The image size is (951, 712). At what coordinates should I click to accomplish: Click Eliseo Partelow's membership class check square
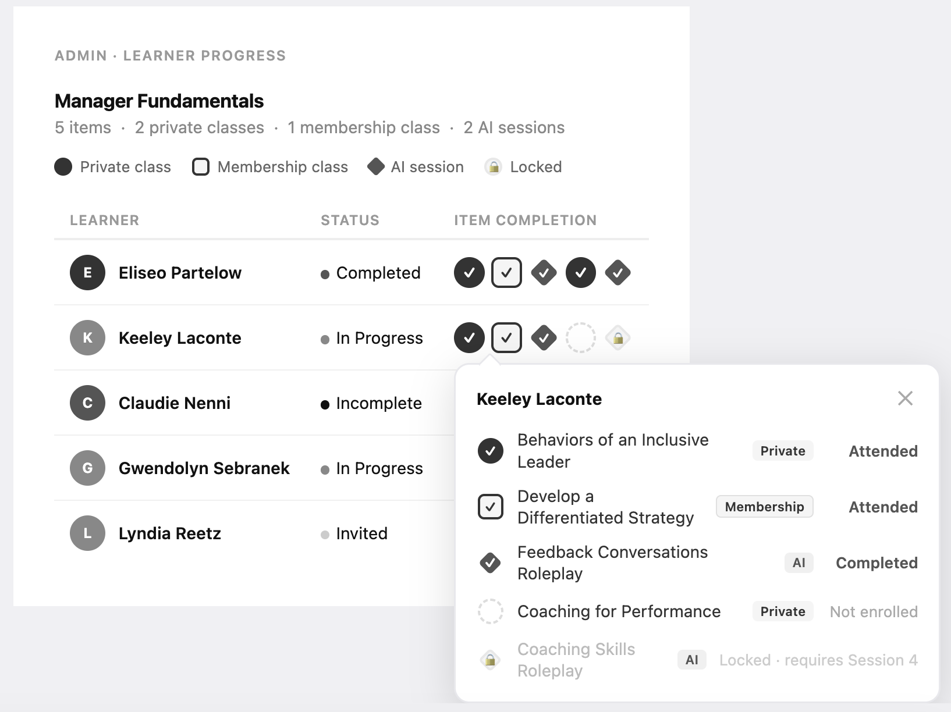click(x=506, y=272)
